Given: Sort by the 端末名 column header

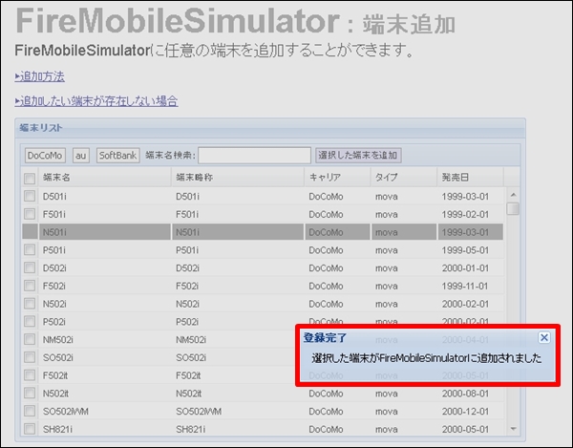Looking at the screenshot, I should (104, 178).
